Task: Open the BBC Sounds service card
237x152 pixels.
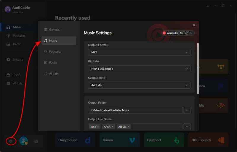Action: 208,140
